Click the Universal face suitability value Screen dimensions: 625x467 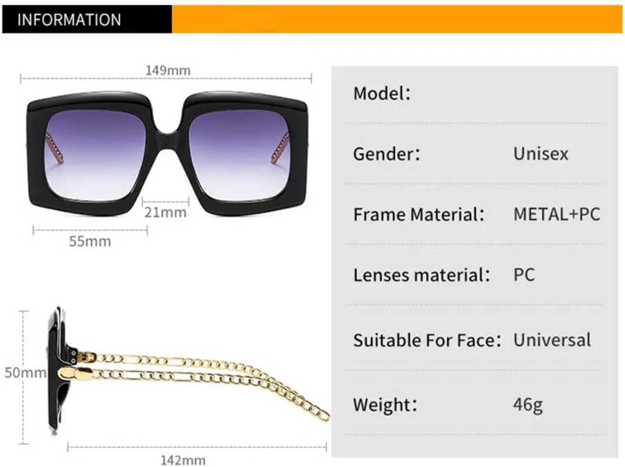point(552,340)
